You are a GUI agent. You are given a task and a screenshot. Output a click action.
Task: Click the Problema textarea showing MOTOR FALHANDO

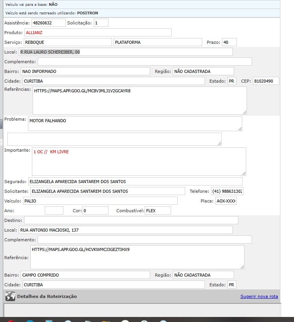pyautogui.click(x=135, y=124)
